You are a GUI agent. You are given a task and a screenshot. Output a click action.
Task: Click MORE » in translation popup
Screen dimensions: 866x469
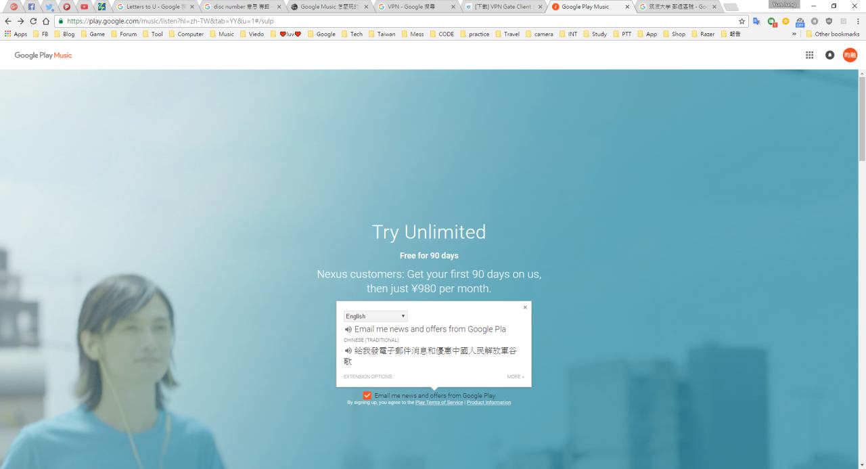(x=516, y=376)
